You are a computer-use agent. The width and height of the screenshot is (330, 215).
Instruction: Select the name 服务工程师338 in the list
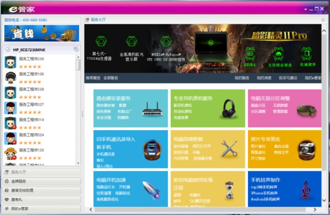32,89
